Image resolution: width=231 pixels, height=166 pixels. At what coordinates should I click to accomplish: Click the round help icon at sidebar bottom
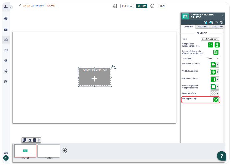[6, 158]
